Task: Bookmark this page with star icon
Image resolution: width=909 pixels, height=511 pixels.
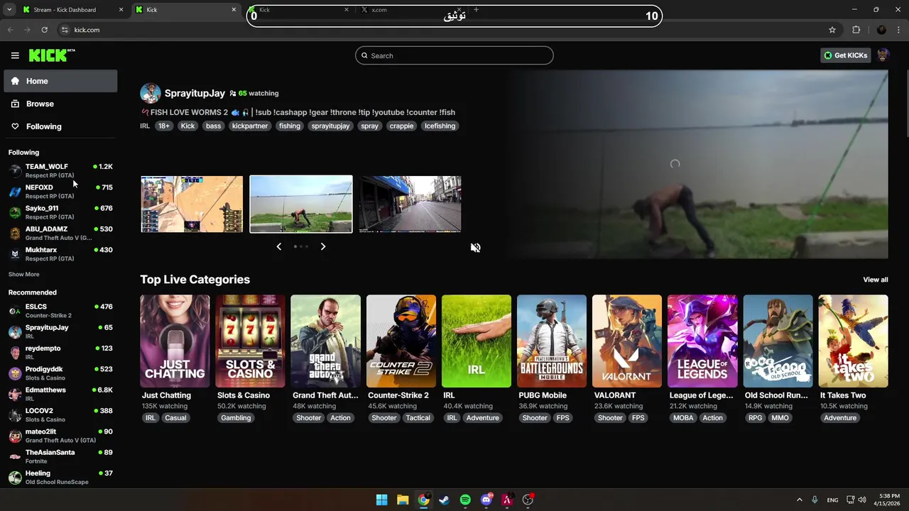Action: [832, 30]
